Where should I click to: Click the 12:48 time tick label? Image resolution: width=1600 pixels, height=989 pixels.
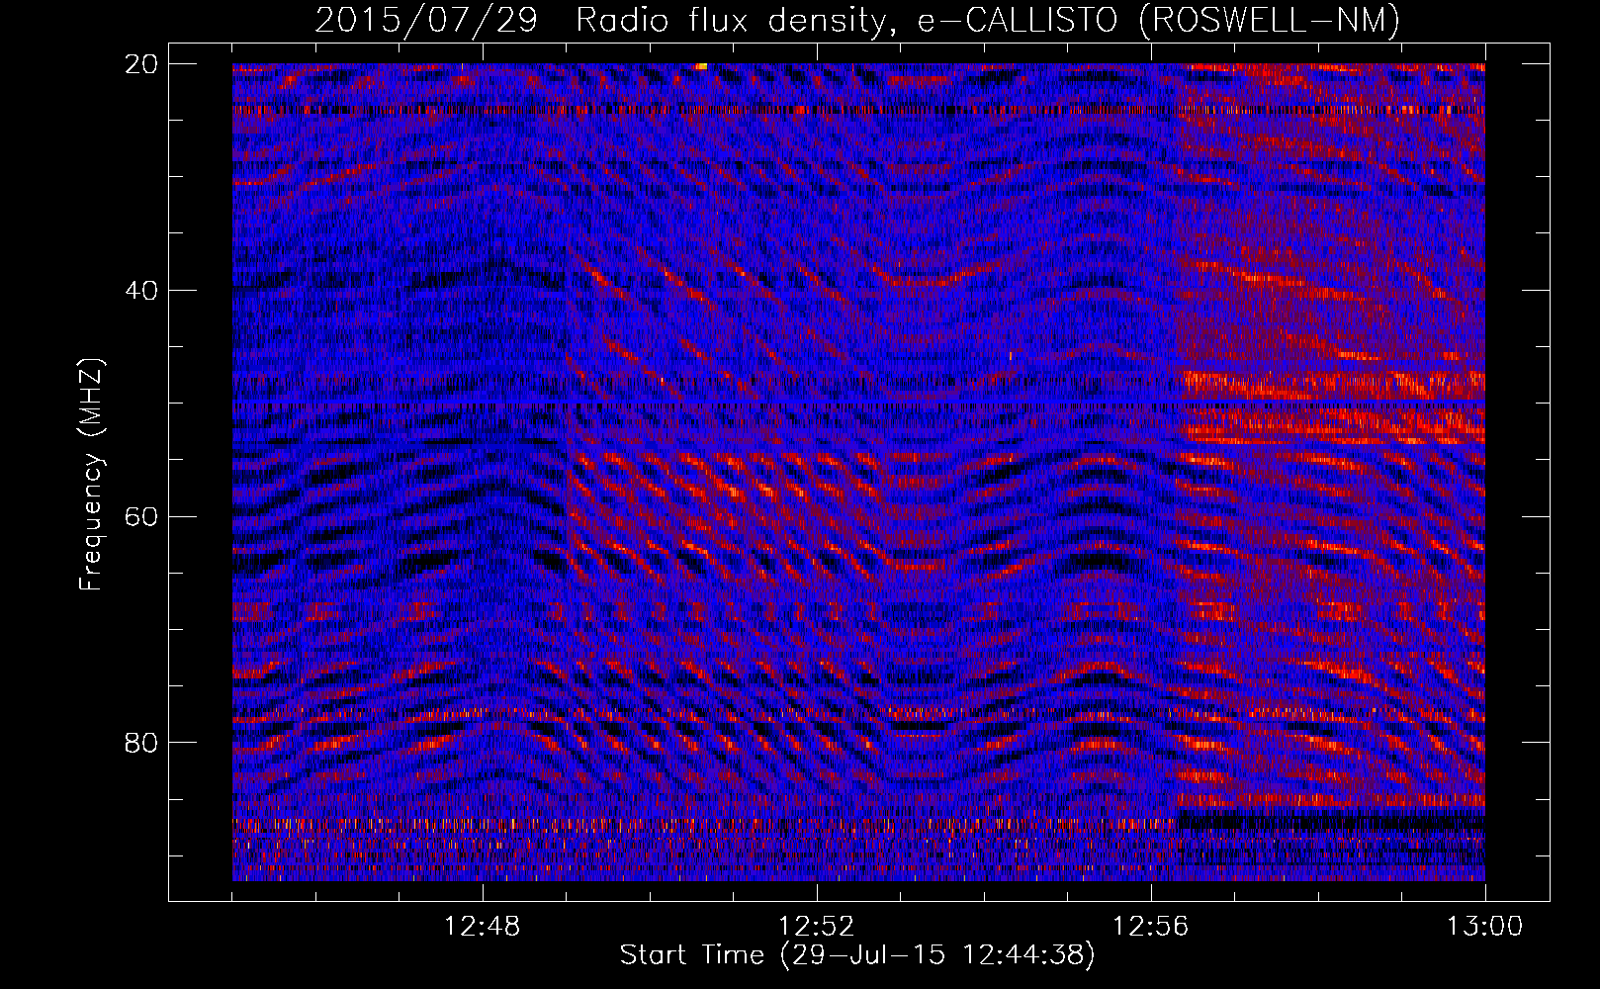pyautogui.click(x=483, y=927)
